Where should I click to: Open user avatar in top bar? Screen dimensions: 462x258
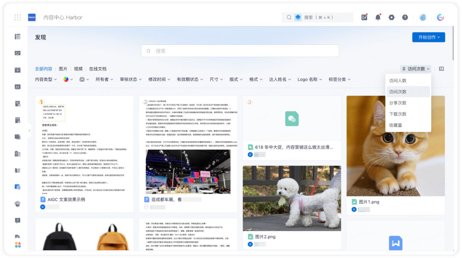[x=423, y=18]
